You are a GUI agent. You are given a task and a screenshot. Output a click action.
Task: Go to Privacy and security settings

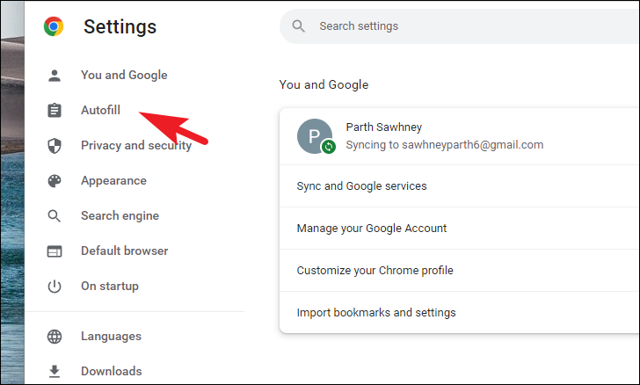(135, 145)
